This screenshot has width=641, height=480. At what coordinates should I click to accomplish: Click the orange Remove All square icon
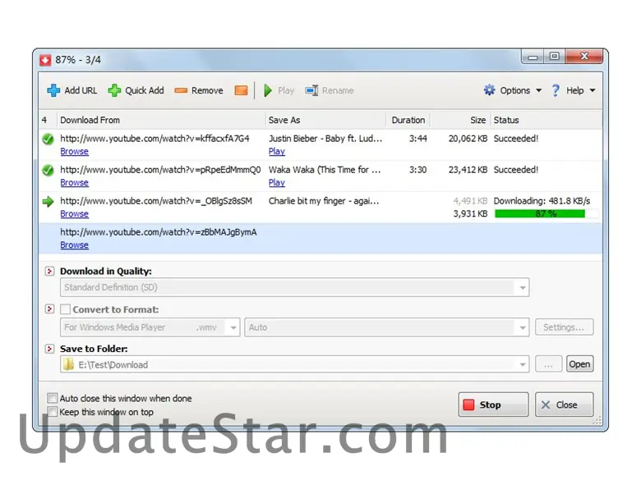(241, 90)
